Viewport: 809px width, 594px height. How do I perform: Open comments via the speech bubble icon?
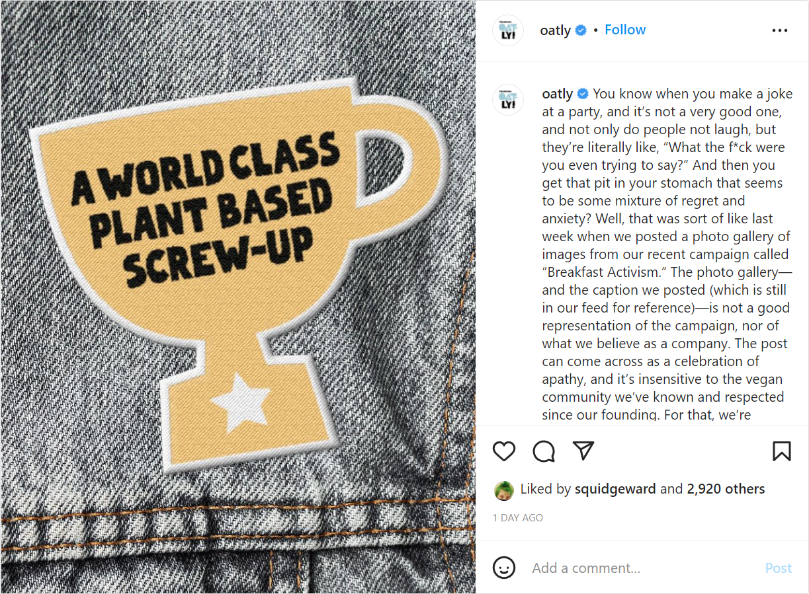544,451
